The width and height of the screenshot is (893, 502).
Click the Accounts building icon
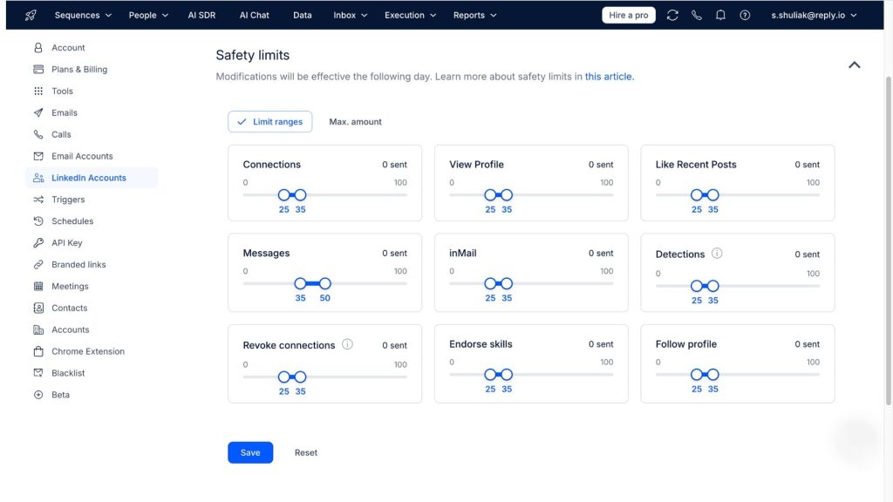coord(38,329)
